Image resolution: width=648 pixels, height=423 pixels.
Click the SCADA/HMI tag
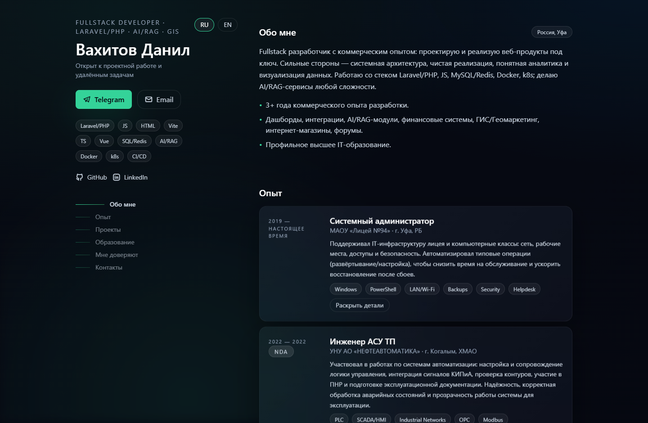point(372,420)
